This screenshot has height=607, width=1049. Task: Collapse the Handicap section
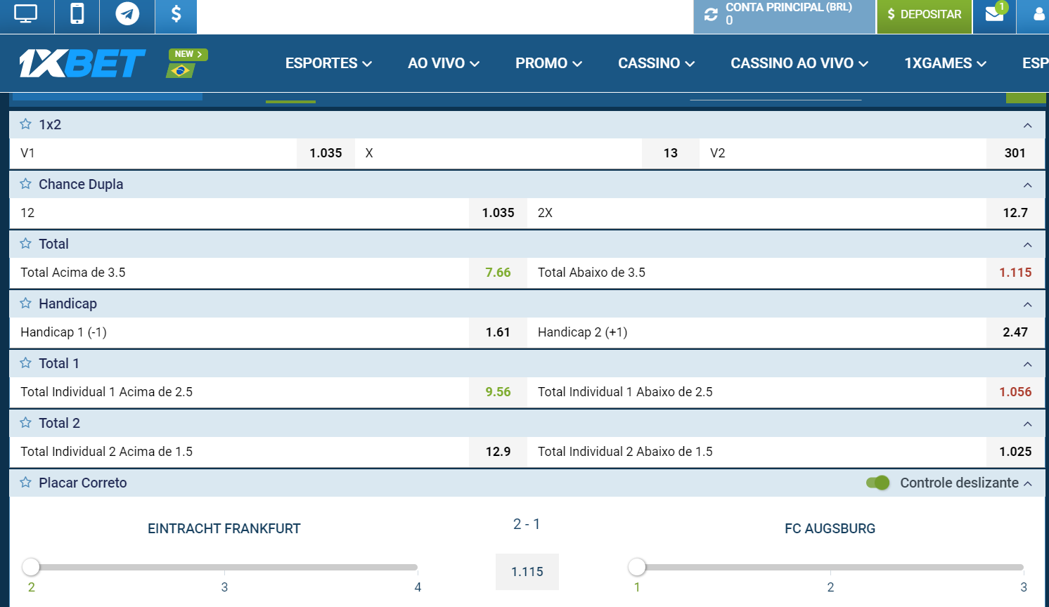[x=1028, y=304]
